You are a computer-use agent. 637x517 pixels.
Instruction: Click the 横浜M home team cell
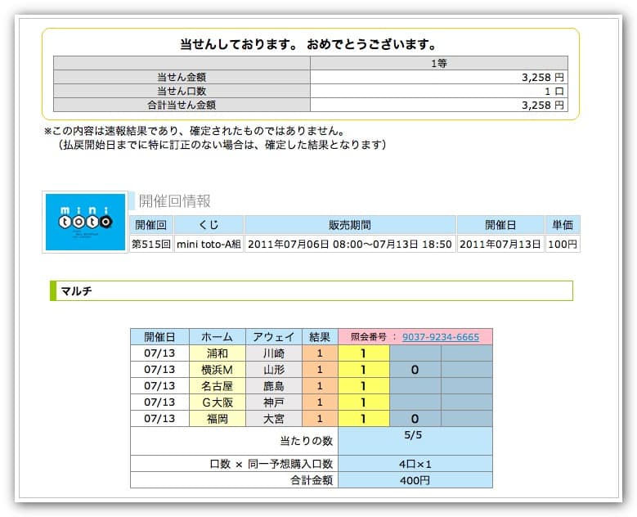tap(217, 370)
